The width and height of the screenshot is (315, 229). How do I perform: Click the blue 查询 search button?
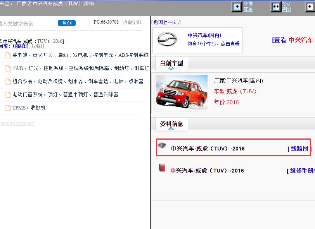(x=67, y=23)
